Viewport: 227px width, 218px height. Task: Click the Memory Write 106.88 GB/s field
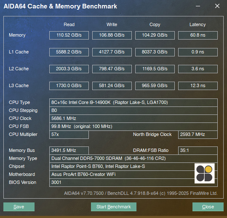coord(112,35)
